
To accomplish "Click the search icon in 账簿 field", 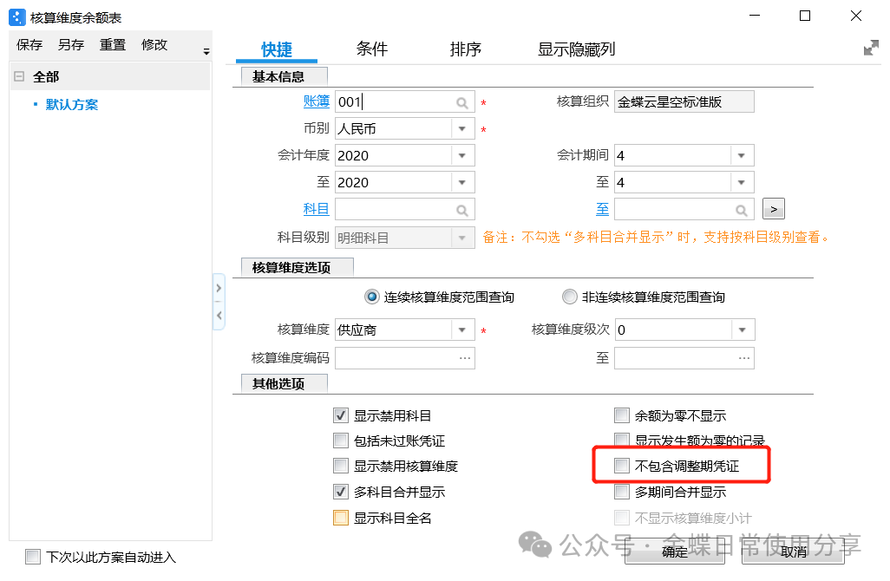I will [x=462, y=102].
